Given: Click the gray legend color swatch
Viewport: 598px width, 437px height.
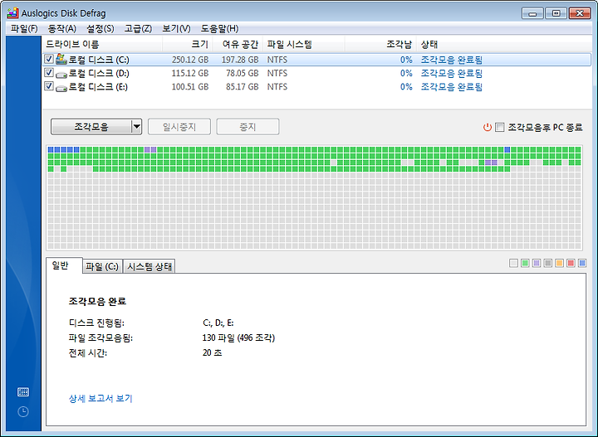Looking at the screenshot, I should pyautogui.click(x=548, y=263).
